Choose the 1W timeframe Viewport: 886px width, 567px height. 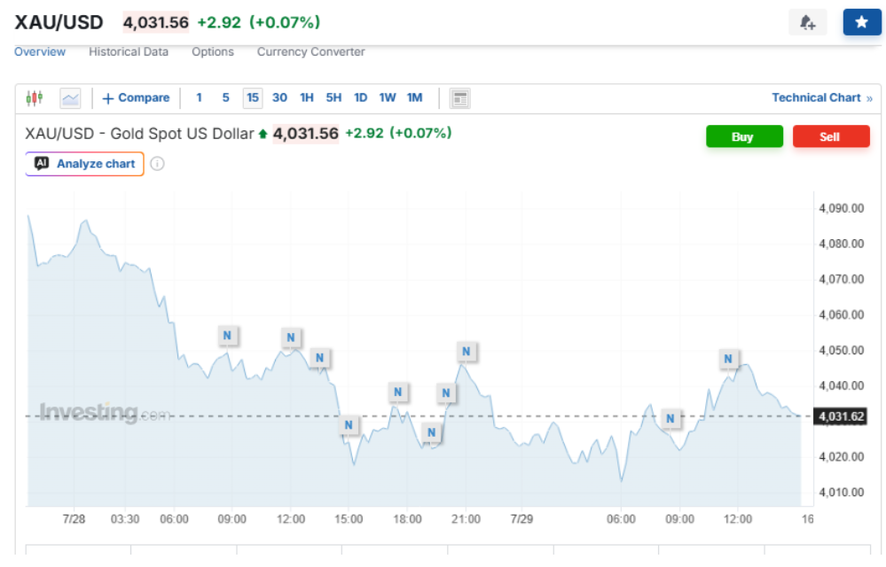388,98
